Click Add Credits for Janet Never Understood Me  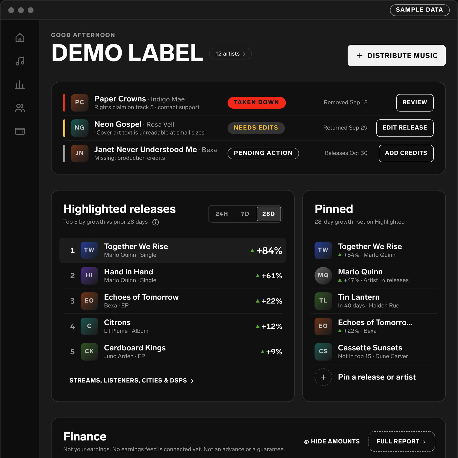[406, 153]
